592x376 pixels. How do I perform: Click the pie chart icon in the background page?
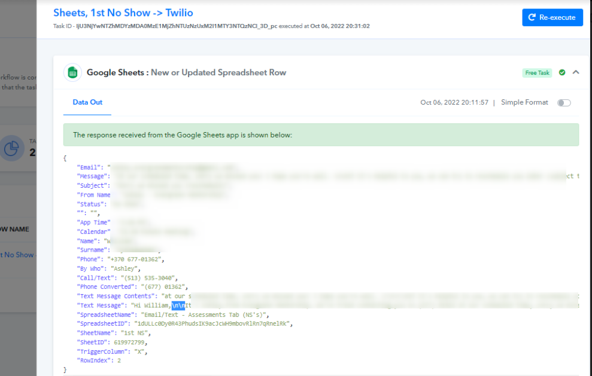(x=11, y=148)
